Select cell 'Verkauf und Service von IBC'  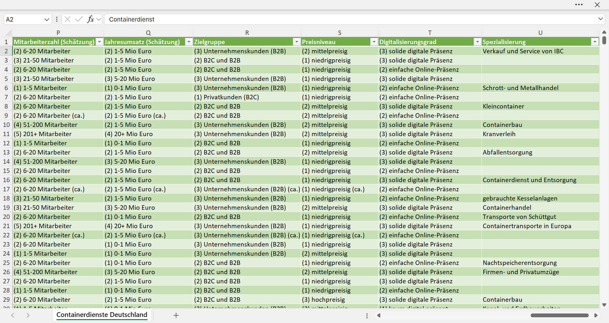pos(540,51)
